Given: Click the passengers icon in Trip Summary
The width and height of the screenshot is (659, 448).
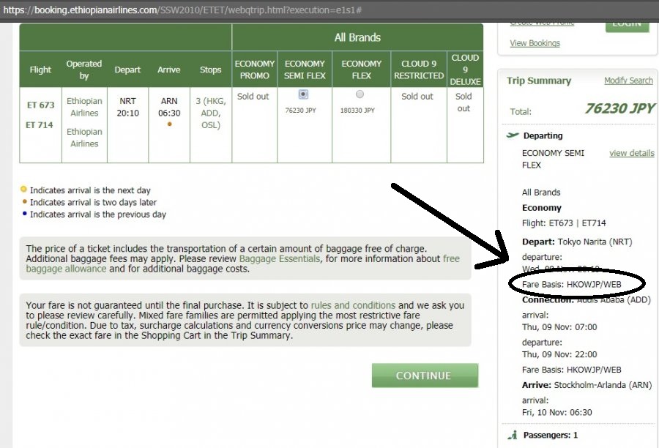Looking at the screenshot, I should [513, 436].
